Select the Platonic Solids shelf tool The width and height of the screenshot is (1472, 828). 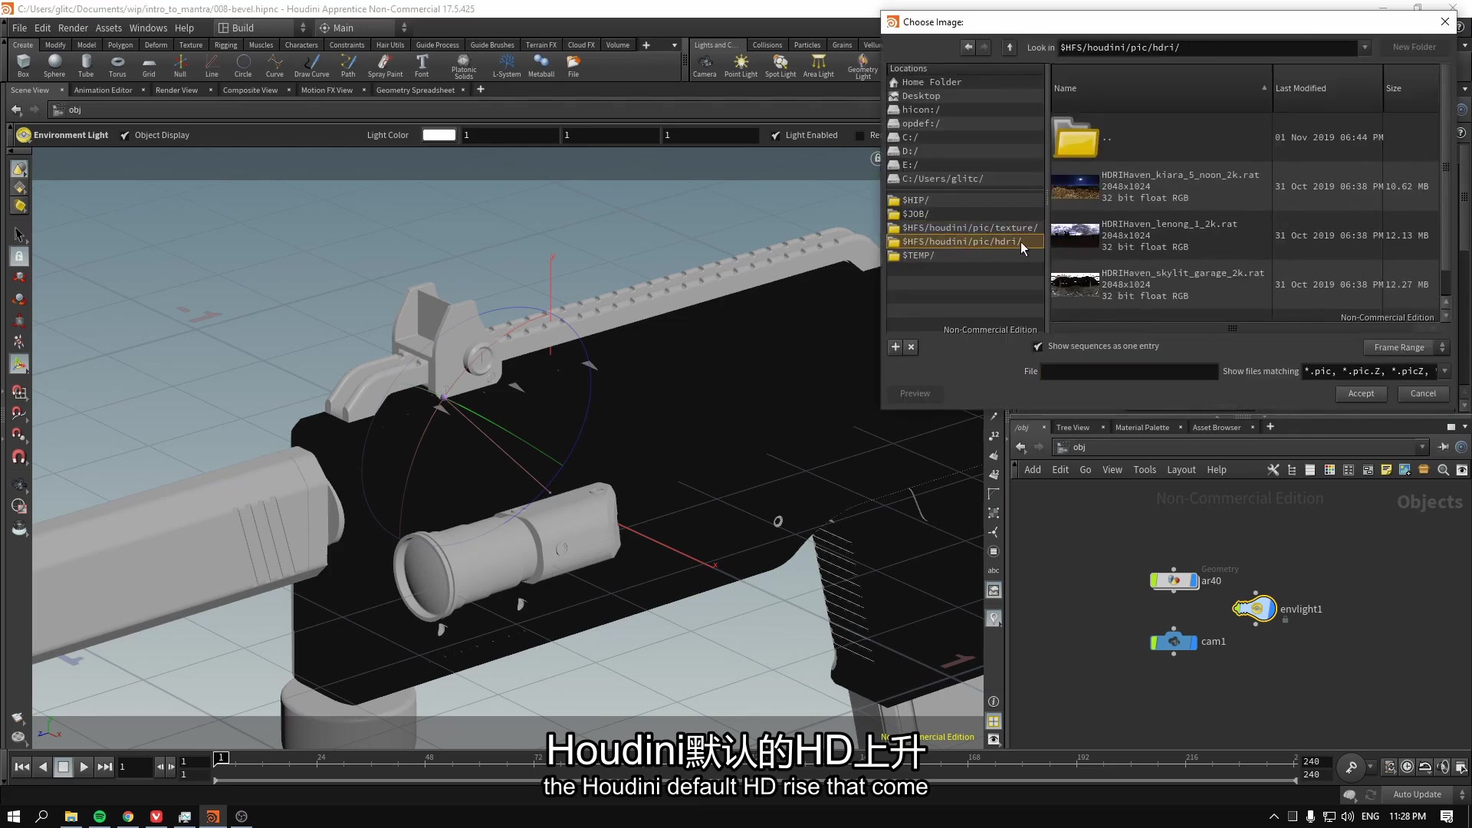pos(463,65)
